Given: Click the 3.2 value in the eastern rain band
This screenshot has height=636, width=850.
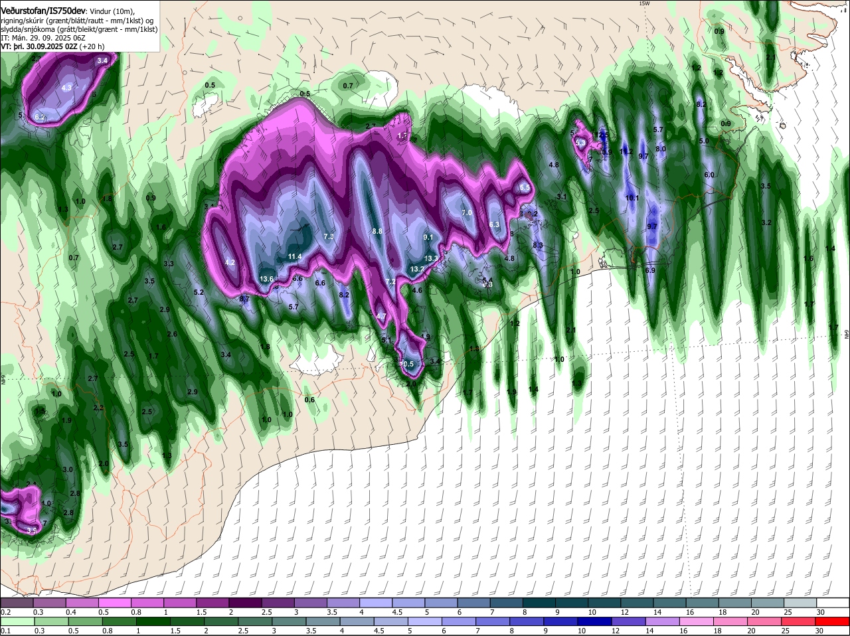Looking at the screenshot, I should 766,222.
